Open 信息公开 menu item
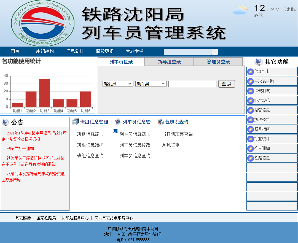The height and width of the screenshot is (243, 298). pyautogui.click(x=75, y=51)
